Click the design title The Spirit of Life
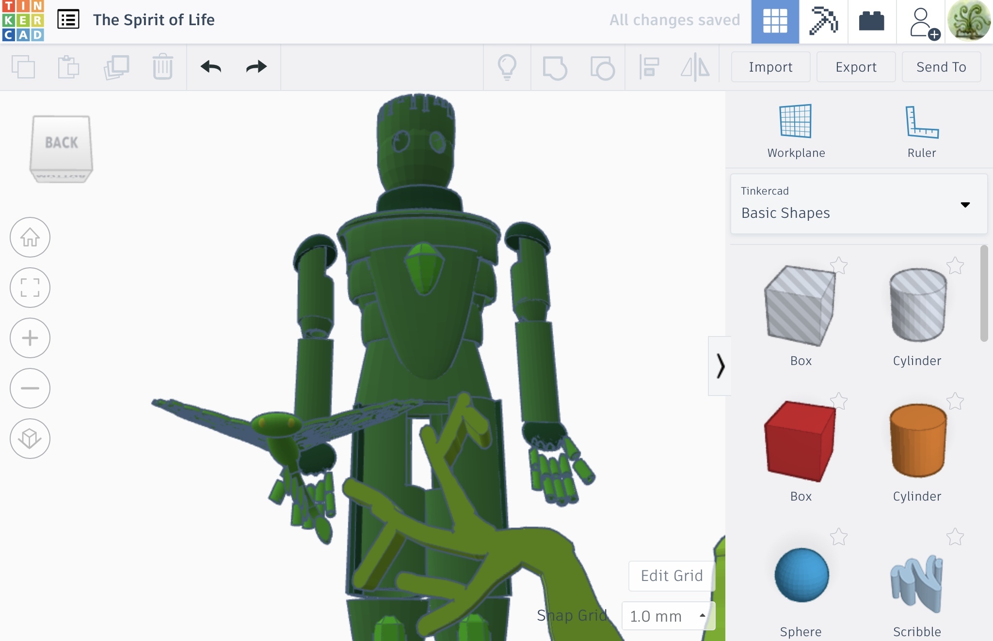Image resolution: width=993 pixels, height=641 pixels. 154,20
